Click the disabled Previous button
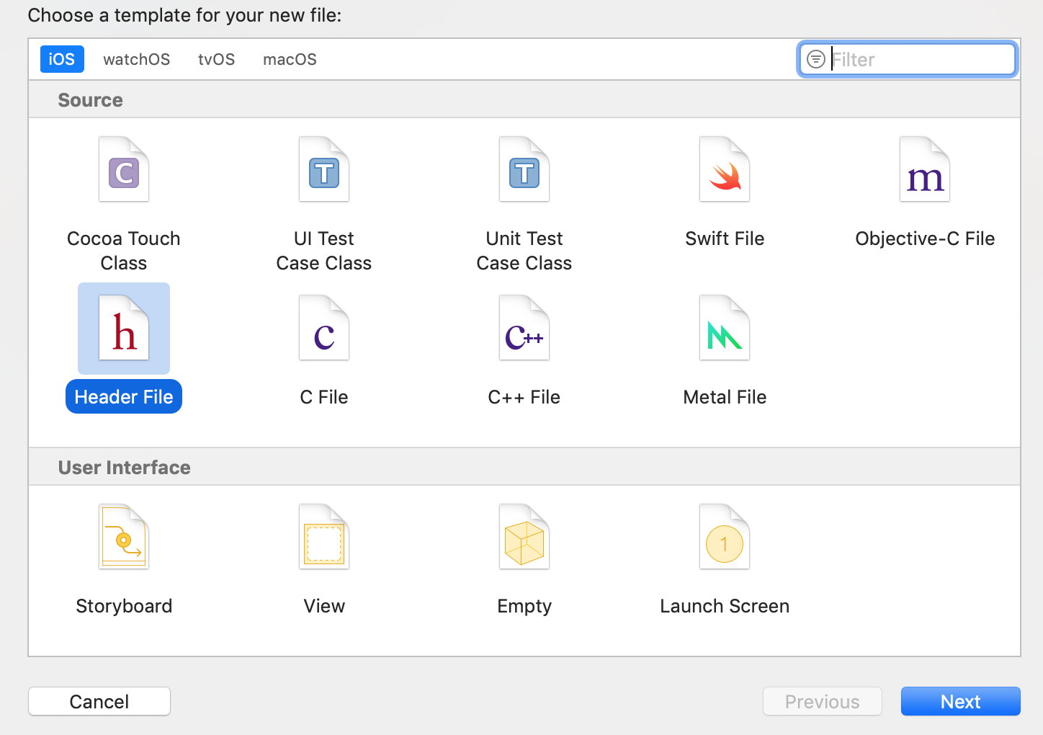This screenshot has width=1043, height=735. click(823, 701)
